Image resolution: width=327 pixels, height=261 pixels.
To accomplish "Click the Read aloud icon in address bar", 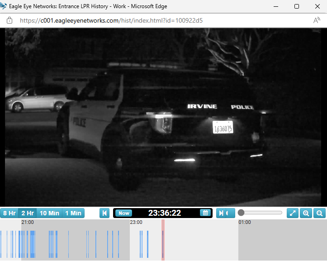I will tap(317, 20).
